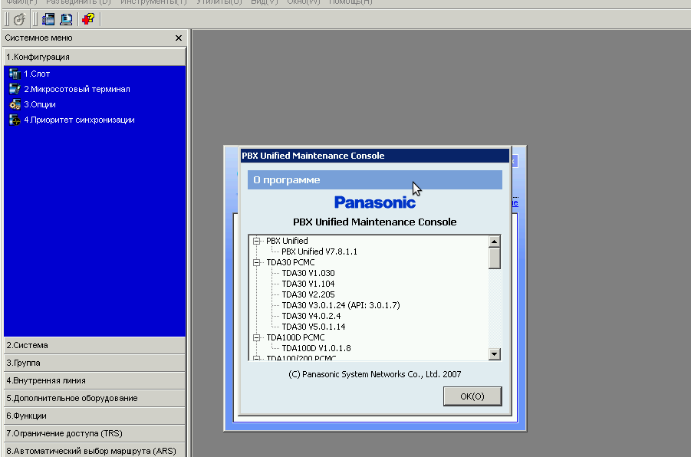Click the Микросотовый терминал icon
The height and width of the screenshot is (457, 691).
[15, 89]
